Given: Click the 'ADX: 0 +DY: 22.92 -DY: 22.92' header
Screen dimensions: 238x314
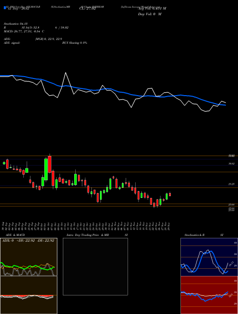Looking at the screenshot, I should [28, 241].
